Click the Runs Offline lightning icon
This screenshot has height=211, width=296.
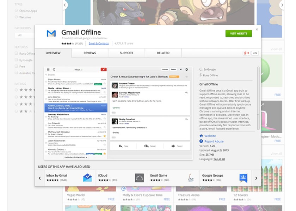(x=201, y=75)
